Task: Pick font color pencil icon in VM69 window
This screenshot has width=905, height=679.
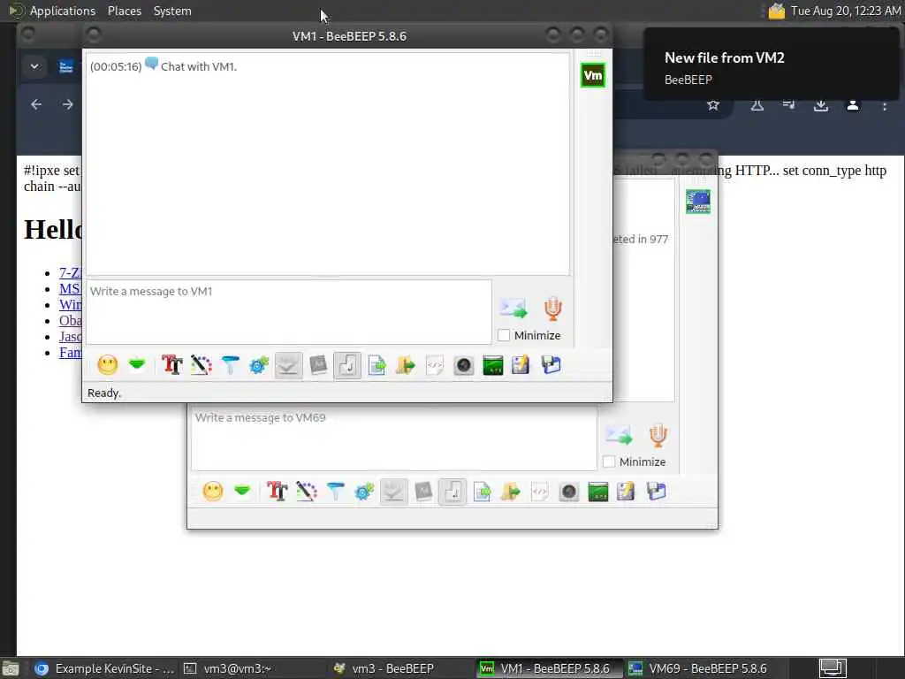Action: (x=307, y=492)
